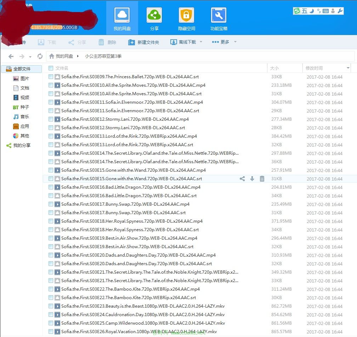This screenshot has width=357, height=337.
Task: Delete S03E15 srt via row trash icon
Action: (262, 179)
